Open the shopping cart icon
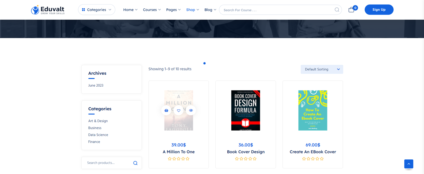This screenshot has width=424, height=174. tap(351, 10)
